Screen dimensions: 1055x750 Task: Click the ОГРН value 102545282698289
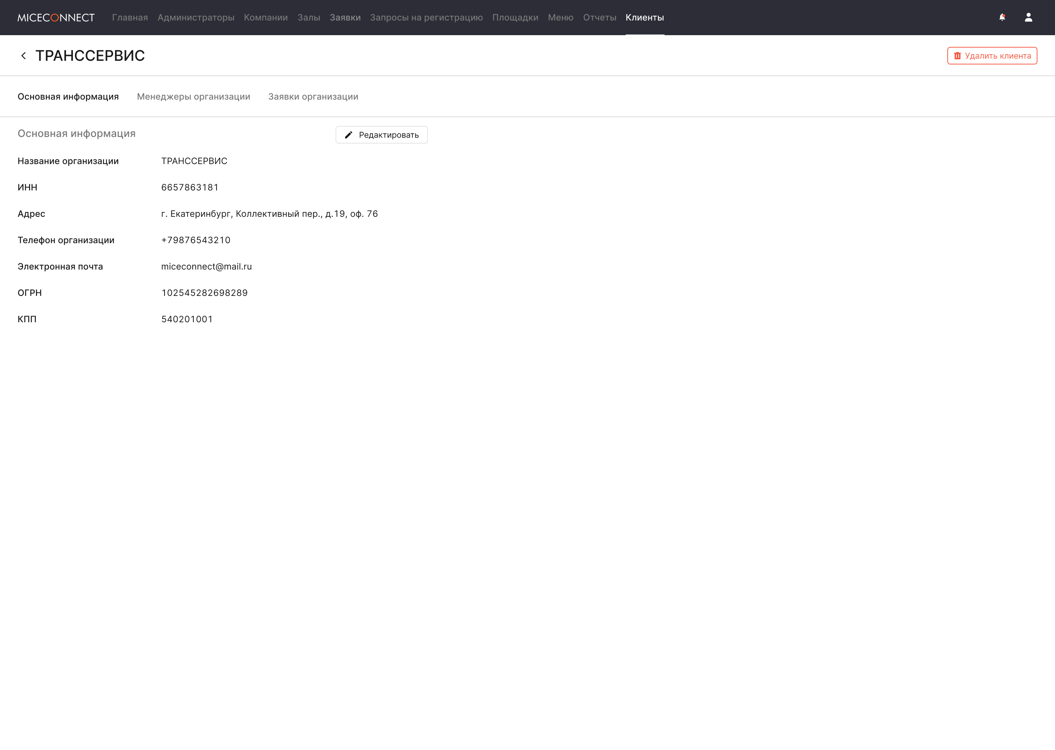pos(205,293)
